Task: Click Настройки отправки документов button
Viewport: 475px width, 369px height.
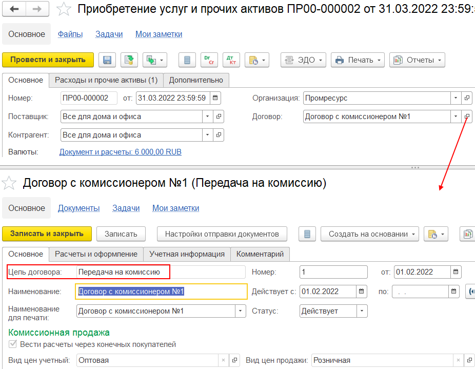Action: pyautogui.click(x=222, y=234)
